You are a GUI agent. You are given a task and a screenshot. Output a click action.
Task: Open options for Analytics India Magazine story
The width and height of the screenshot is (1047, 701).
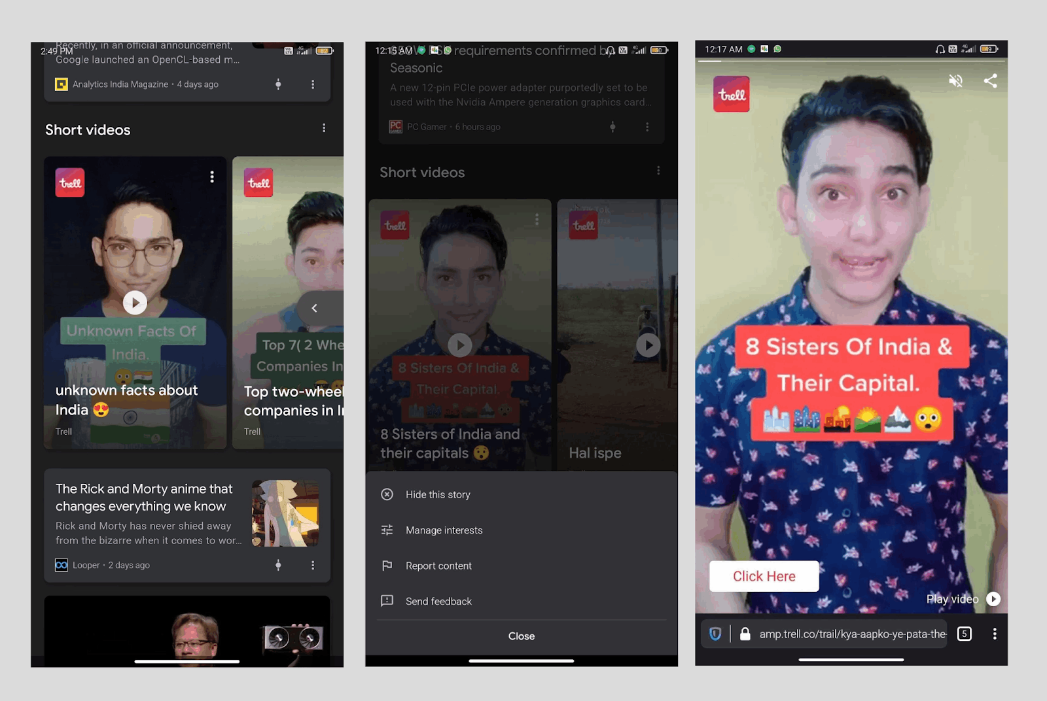313,84
